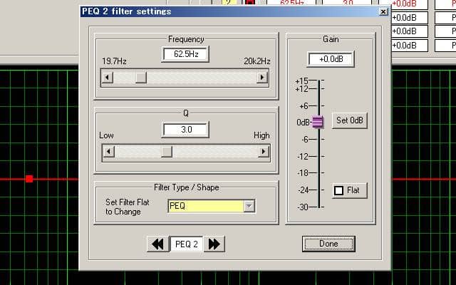Viewport: 456px width, 285px height.
Task: Click Frequency slider's left arrow
Action: coord(107,78)
